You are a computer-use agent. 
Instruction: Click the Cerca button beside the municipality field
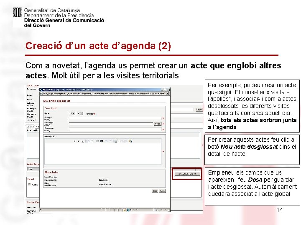coord(158,124)
